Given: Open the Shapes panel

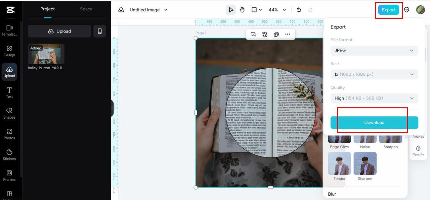Looking at the screenshot, I should coord(9,113).
